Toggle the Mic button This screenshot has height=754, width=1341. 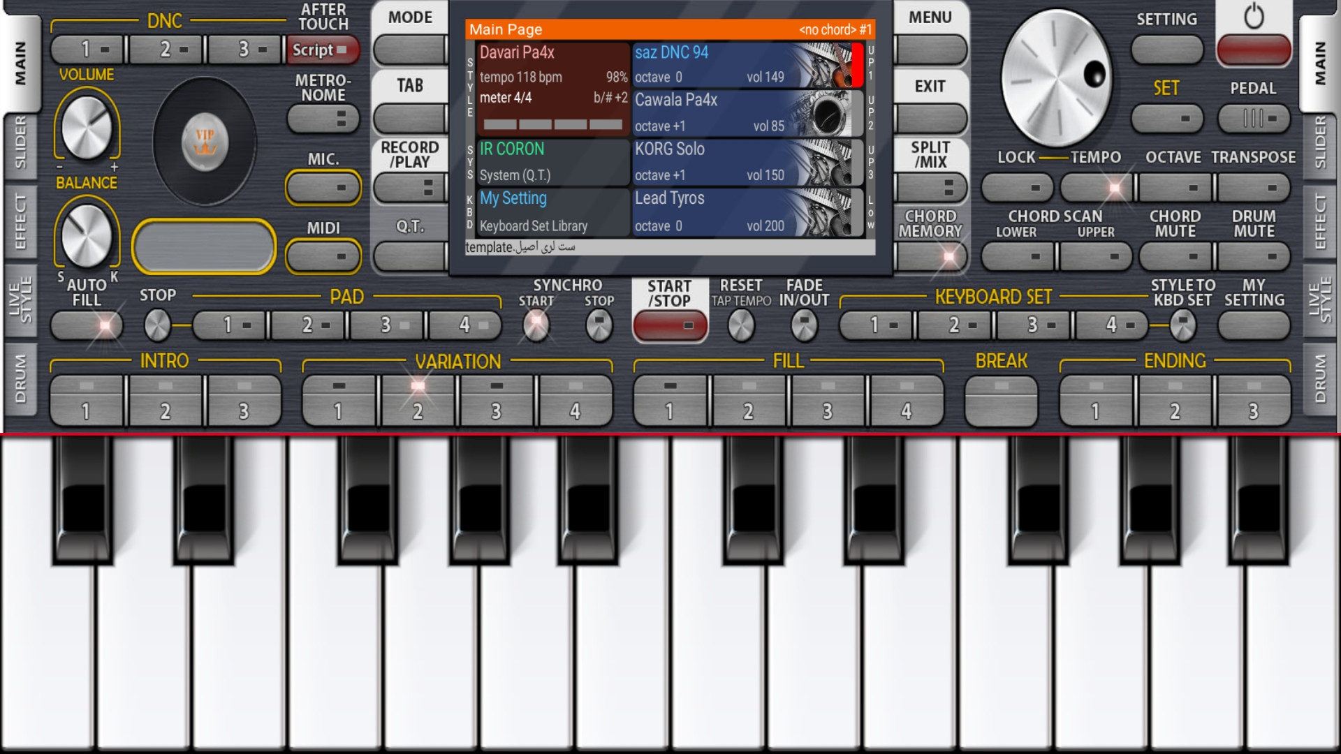pyautogui.click(x=323, y=187)
